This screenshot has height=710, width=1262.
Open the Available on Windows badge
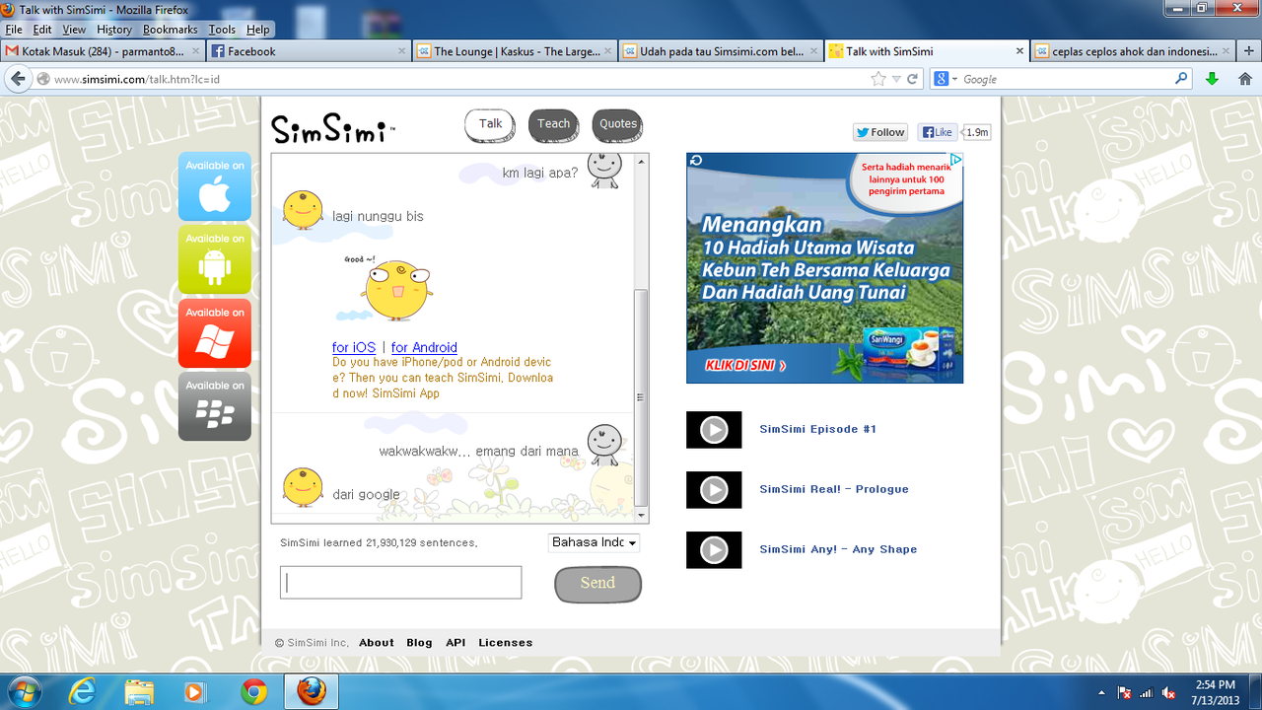pos(215,333)
